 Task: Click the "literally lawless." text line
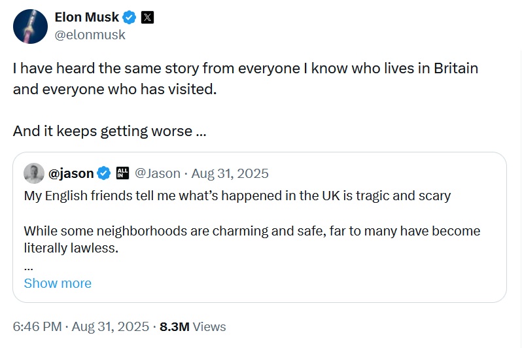click(73, 249)
